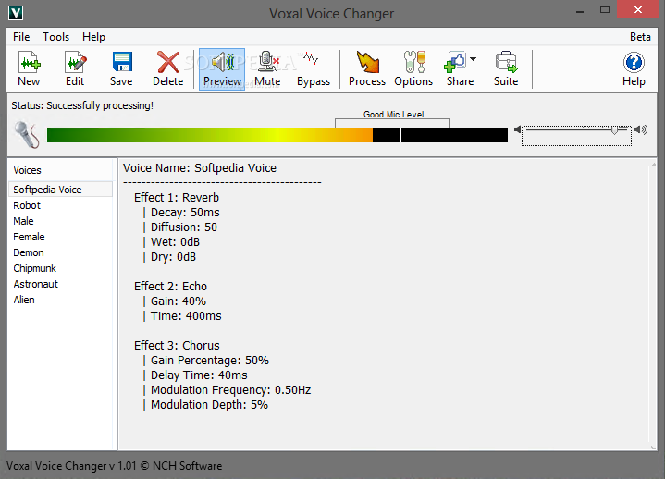Image resolution: width=665 pixels, height=479 pixels.
Task: Open the NCH Suite toolbox icon
Action: tap(506, 68)
